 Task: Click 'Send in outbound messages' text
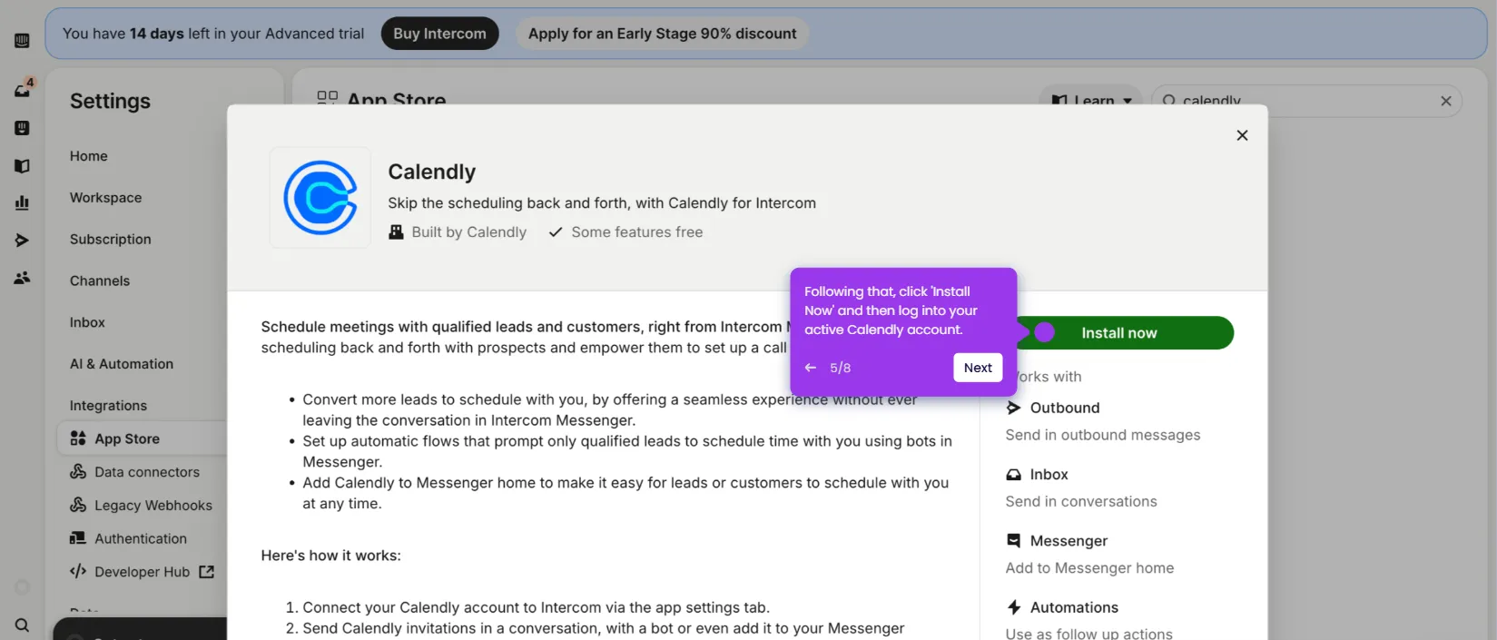click(1103, 436)
